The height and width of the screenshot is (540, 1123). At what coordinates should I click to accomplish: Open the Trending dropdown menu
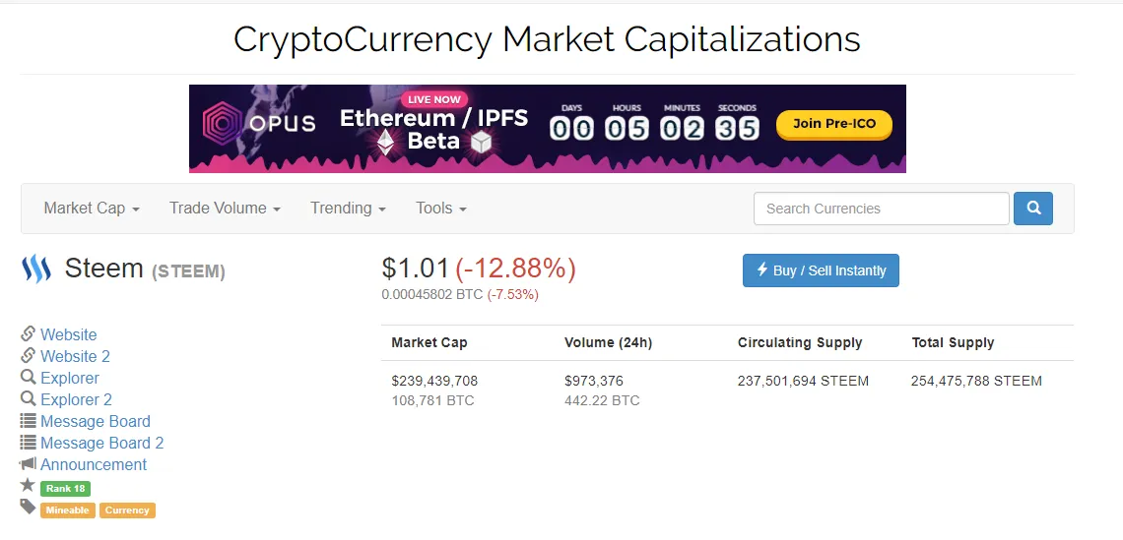tap(348, 209)
